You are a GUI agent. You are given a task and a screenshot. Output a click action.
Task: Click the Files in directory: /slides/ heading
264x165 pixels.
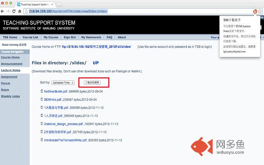[x=59, y=63]
